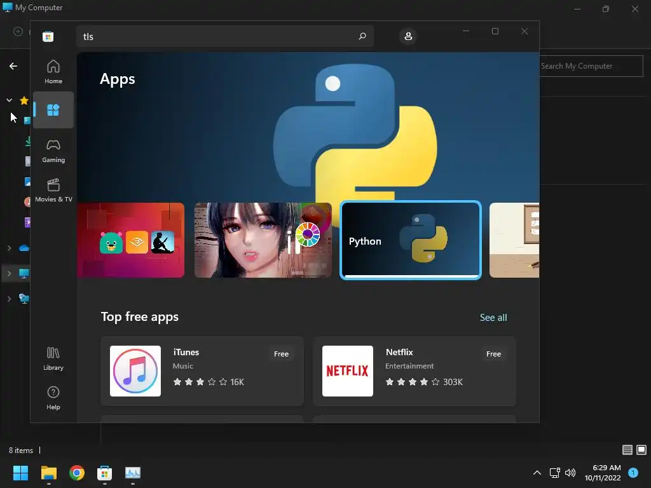Click the search magnifier icon
This screenshot has height=488, width=651.
click(362, 36)
